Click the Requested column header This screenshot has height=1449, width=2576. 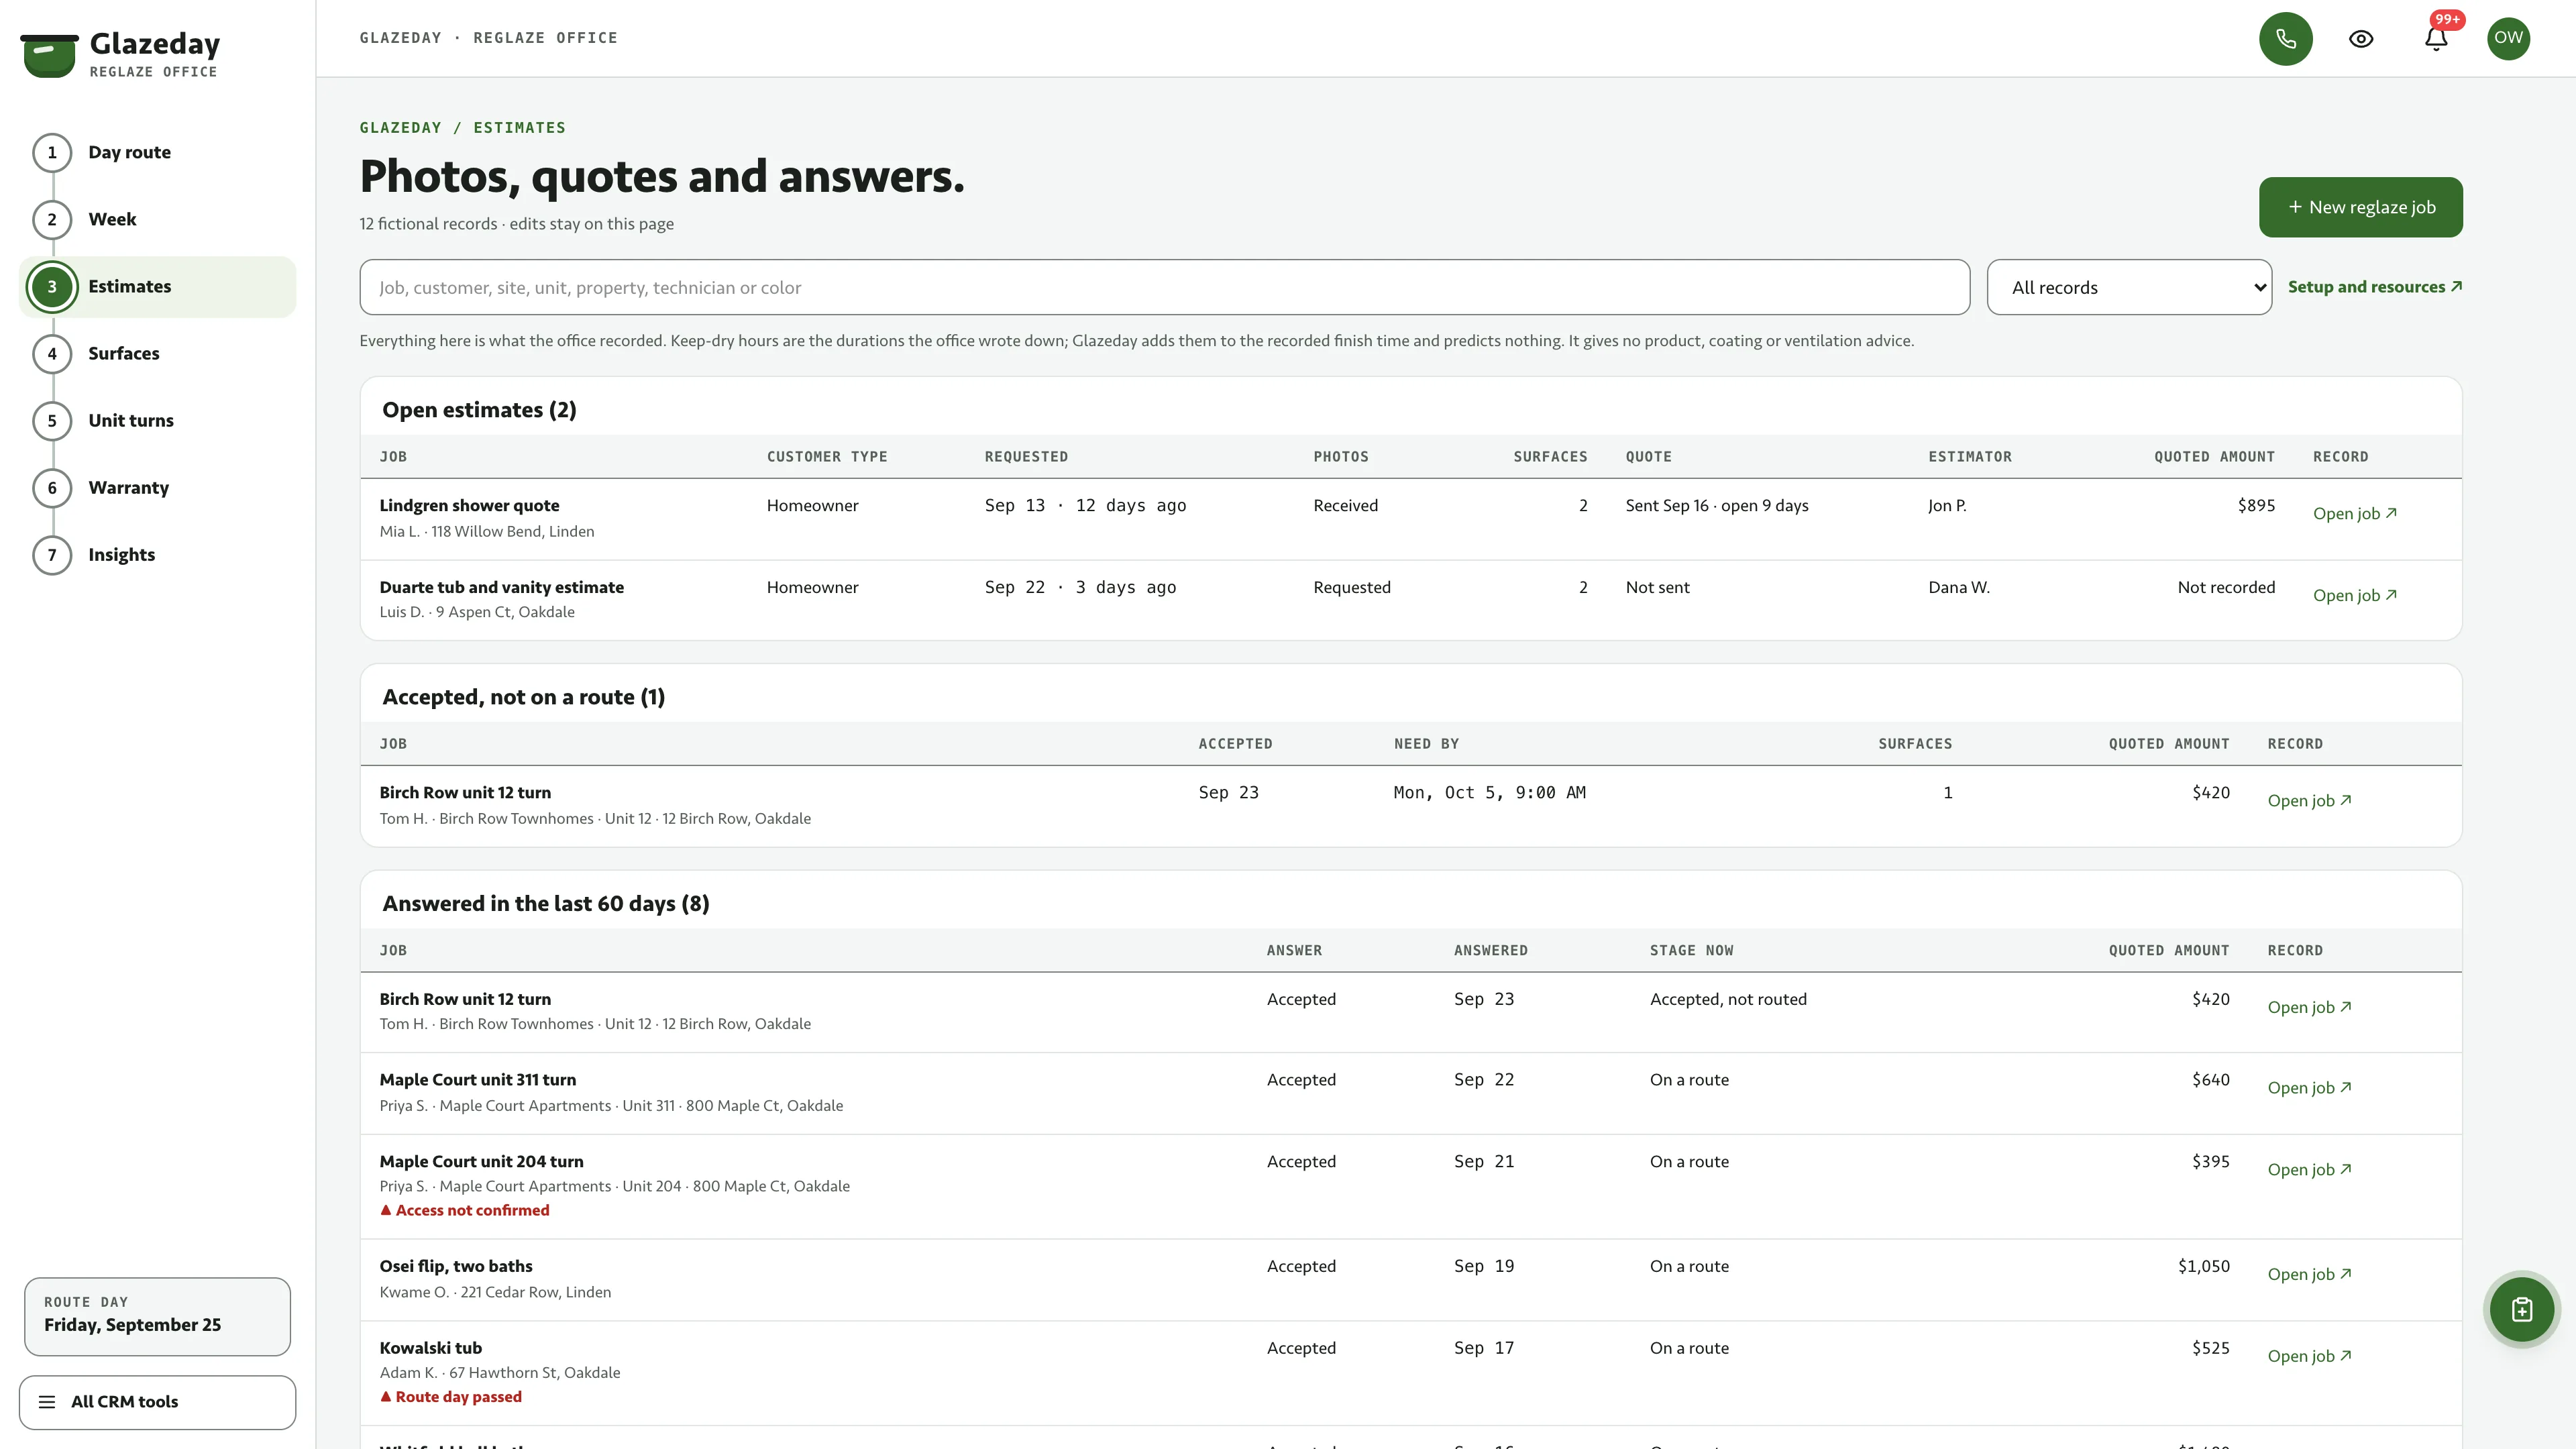click(1026, 457)
